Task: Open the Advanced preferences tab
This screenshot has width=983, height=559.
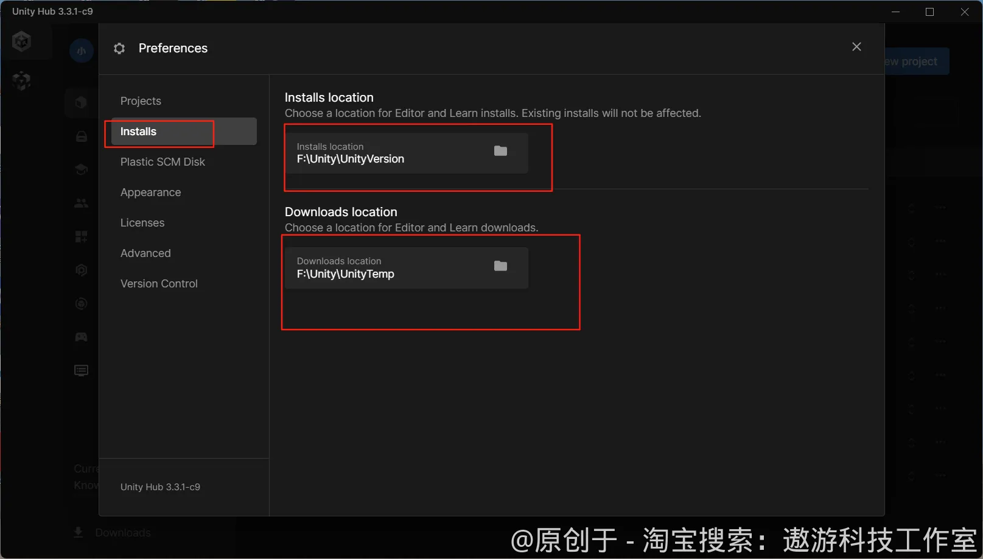Action: click(x=145, y=253)
